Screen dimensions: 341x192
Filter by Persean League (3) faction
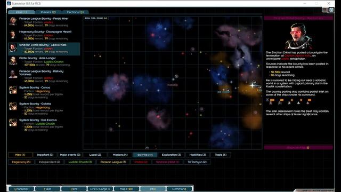coord(113,162)
